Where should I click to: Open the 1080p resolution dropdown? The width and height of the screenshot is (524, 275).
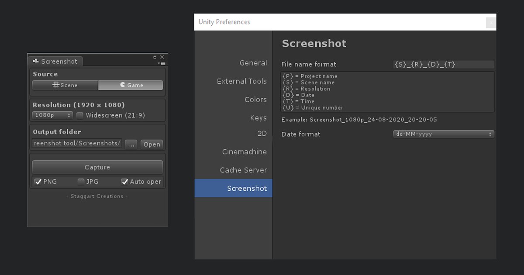(52, 115)
